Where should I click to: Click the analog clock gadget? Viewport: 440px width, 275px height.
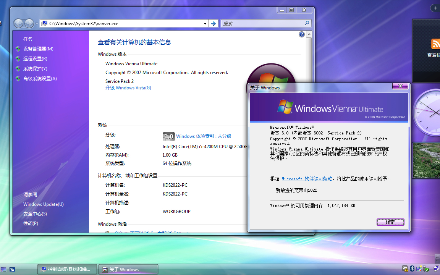[427, 113]
